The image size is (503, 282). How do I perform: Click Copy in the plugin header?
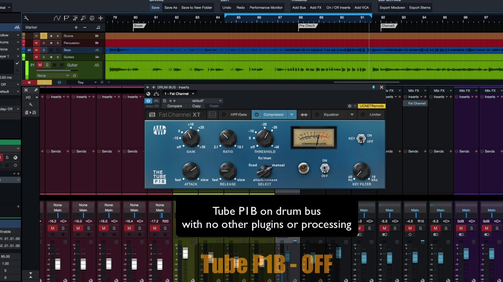coord(196,106)
